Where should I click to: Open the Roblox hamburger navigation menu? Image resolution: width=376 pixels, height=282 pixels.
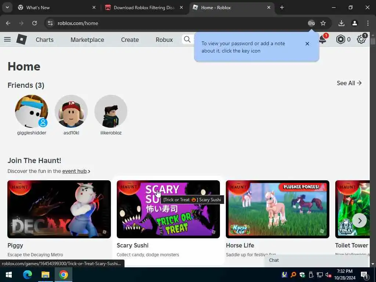[x=7, y=39]
